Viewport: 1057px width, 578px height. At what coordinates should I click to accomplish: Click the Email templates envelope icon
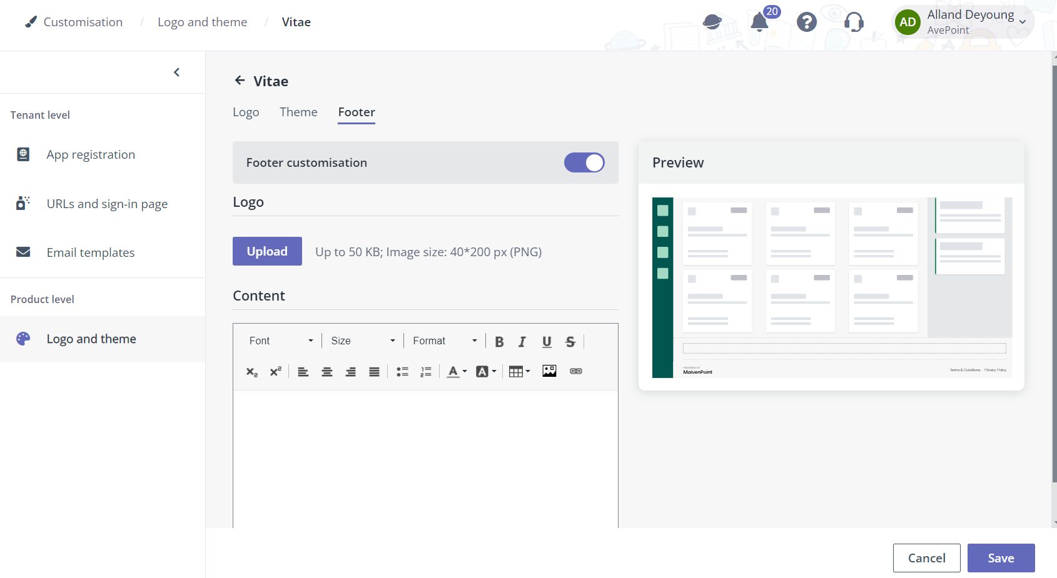point(23,252)
